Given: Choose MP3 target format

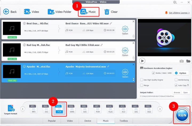Looking at the screenshot, I should [x=33, y=109].
